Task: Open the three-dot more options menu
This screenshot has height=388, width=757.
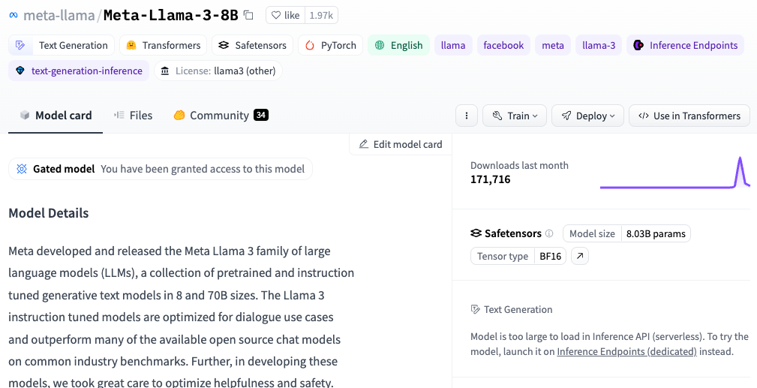Action: pos(467,116)
